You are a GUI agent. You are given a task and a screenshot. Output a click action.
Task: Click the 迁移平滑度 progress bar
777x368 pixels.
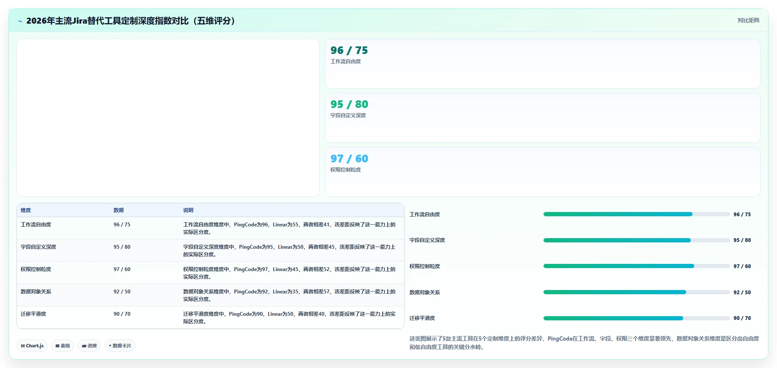coord(636,318)
